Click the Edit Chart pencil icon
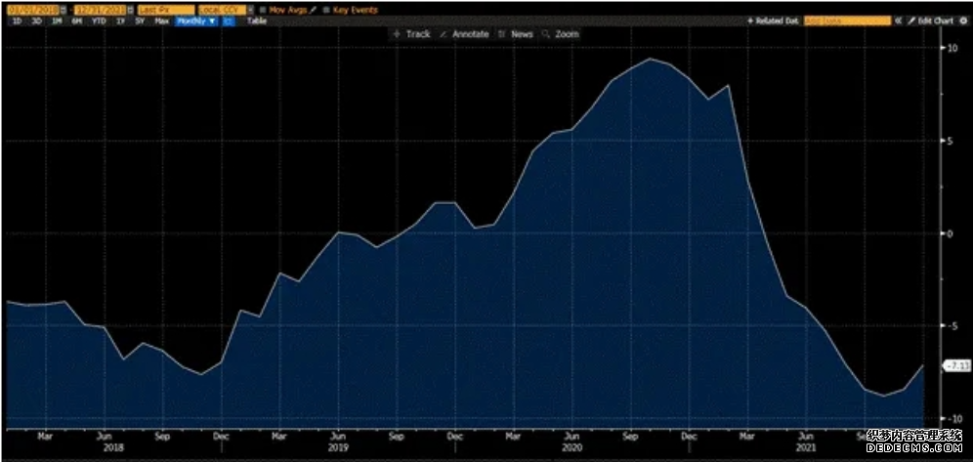973x462 pixels. click(910, 21)
